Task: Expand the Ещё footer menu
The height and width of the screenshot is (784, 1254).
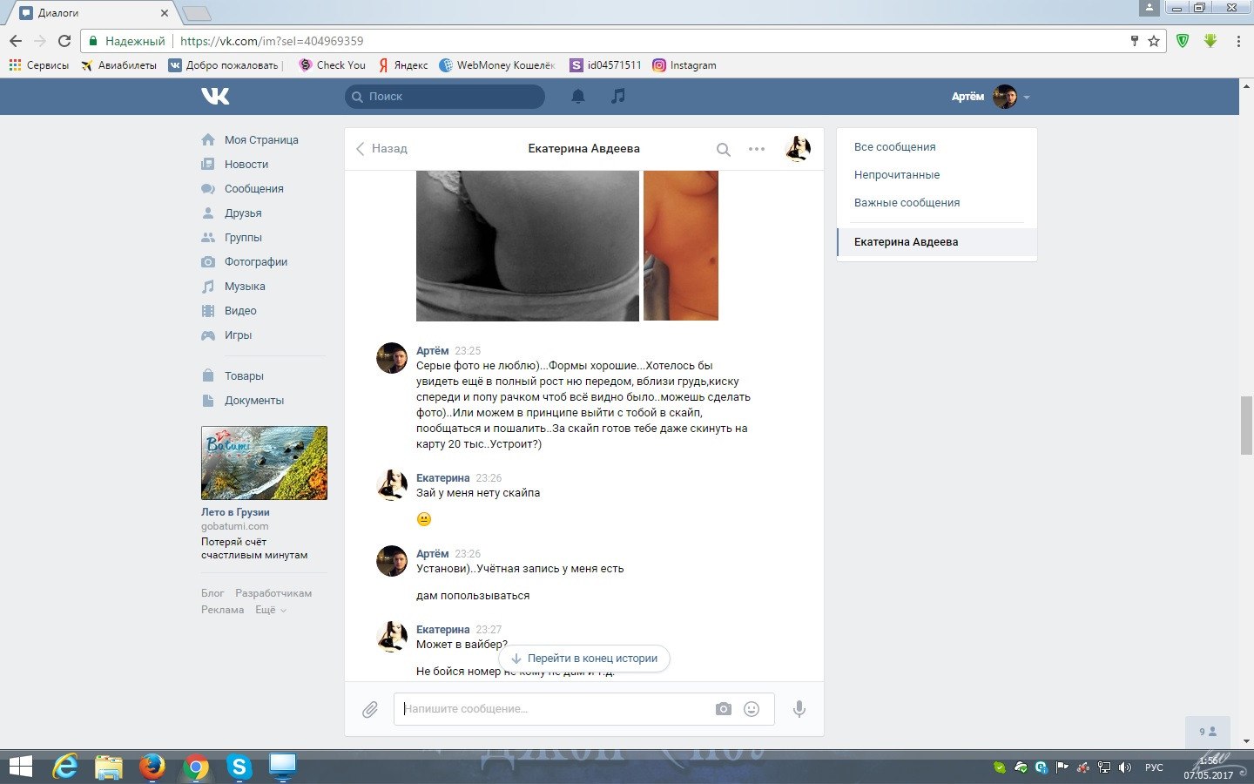Action: coord(270,610)
